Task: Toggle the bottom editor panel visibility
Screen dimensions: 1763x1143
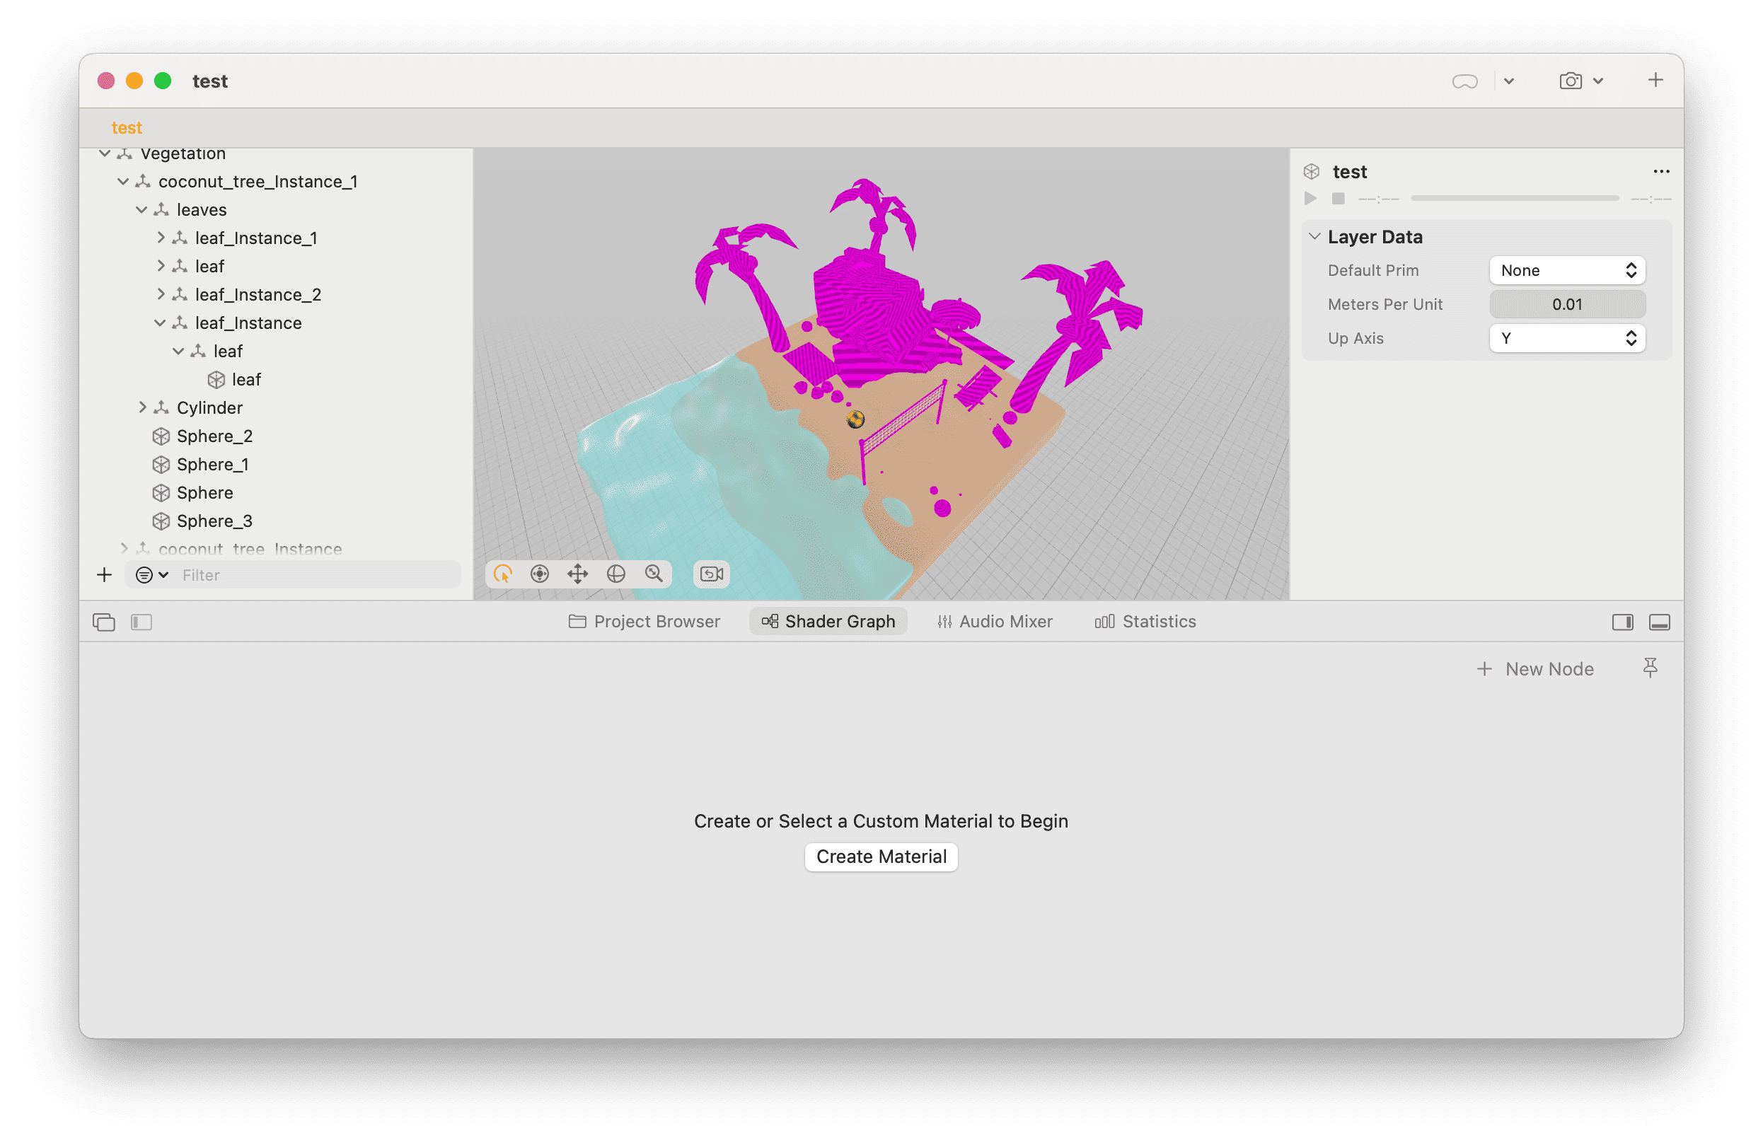Action: 1659,622
